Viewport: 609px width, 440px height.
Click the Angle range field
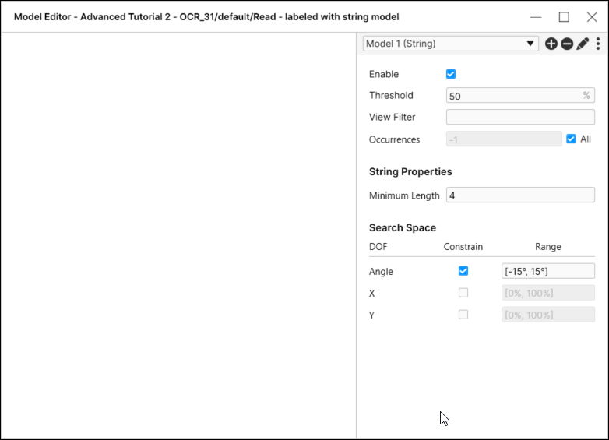point(548,271)
